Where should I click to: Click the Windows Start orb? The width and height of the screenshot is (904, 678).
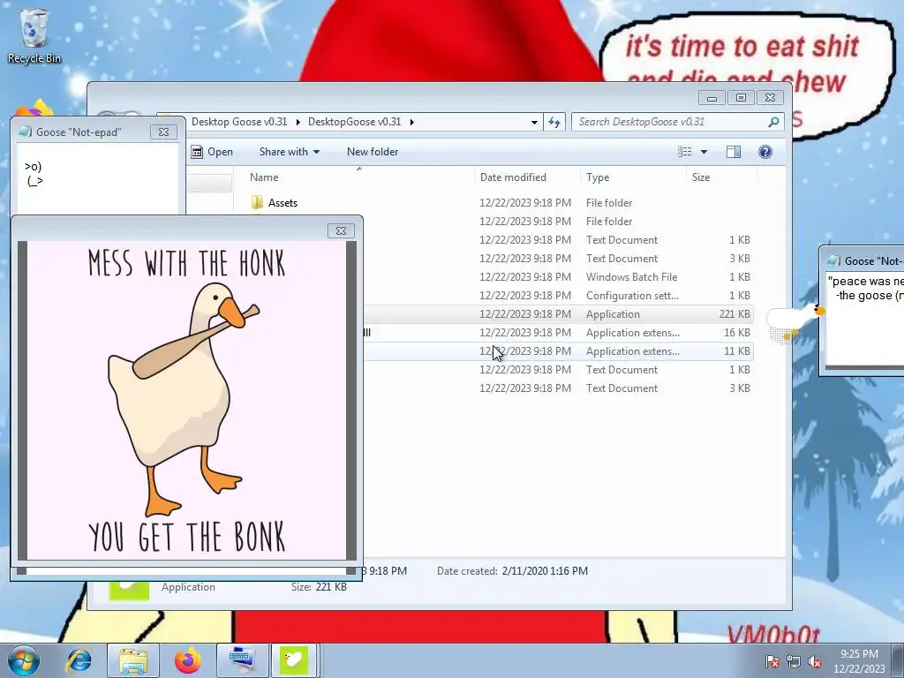coord(24,660)
